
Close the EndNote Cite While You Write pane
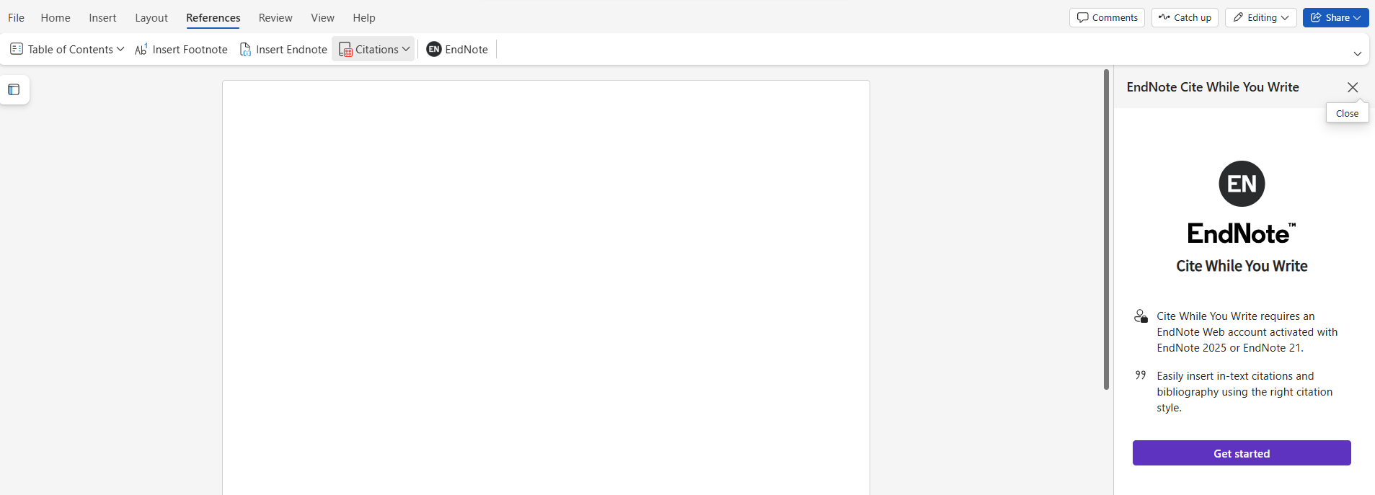(x=1352, y=87)
